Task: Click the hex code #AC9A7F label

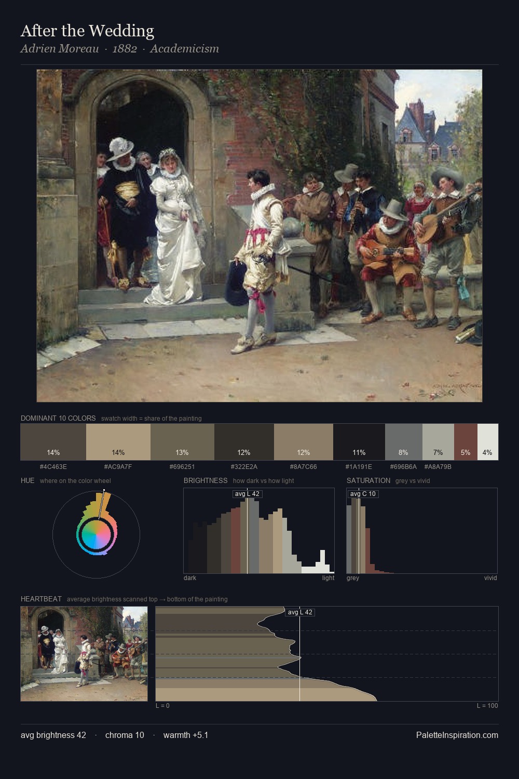Action: [x=118, y=466]
